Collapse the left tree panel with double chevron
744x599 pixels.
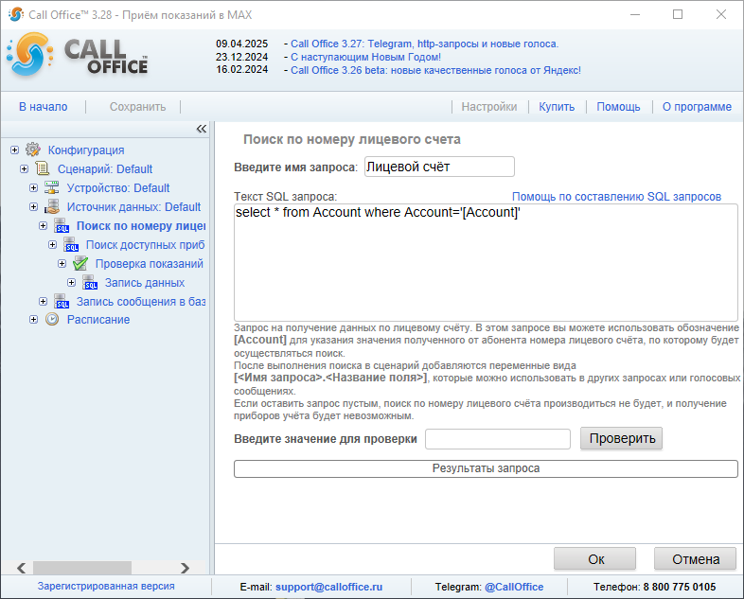tap(201, 129)
